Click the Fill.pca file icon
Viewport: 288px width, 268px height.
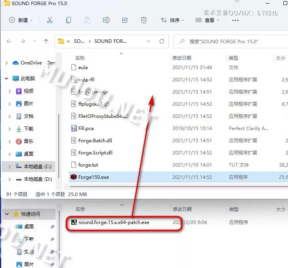74,128
